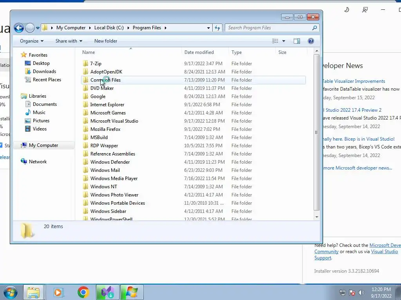Expand arrow after Program Files breadcrumb

point(166,28)
